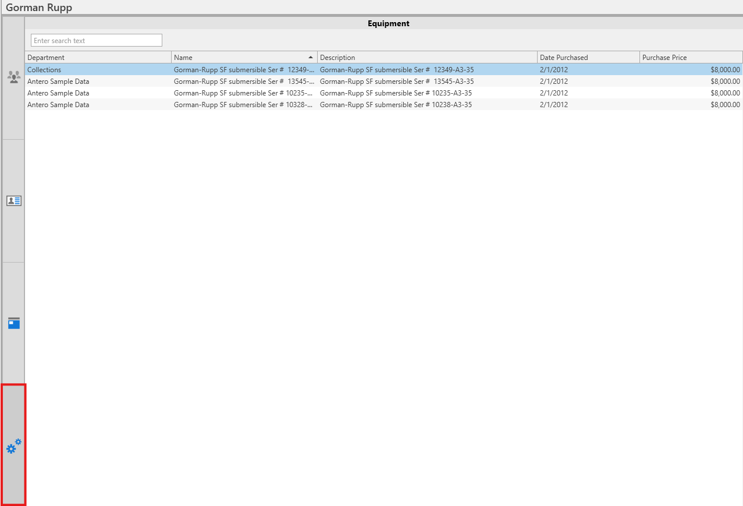The height and width of the screenshot is (506, 743).
Task: Click the Gorman Rupp window title
Action: 39,8
